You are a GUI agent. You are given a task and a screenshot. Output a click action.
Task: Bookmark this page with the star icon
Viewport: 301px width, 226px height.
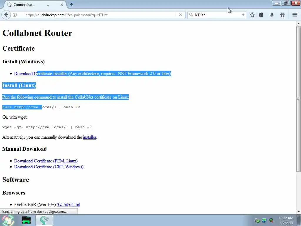tap(252, 15)
